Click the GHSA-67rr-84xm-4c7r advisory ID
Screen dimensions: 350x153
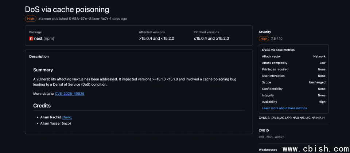point(88,19)
